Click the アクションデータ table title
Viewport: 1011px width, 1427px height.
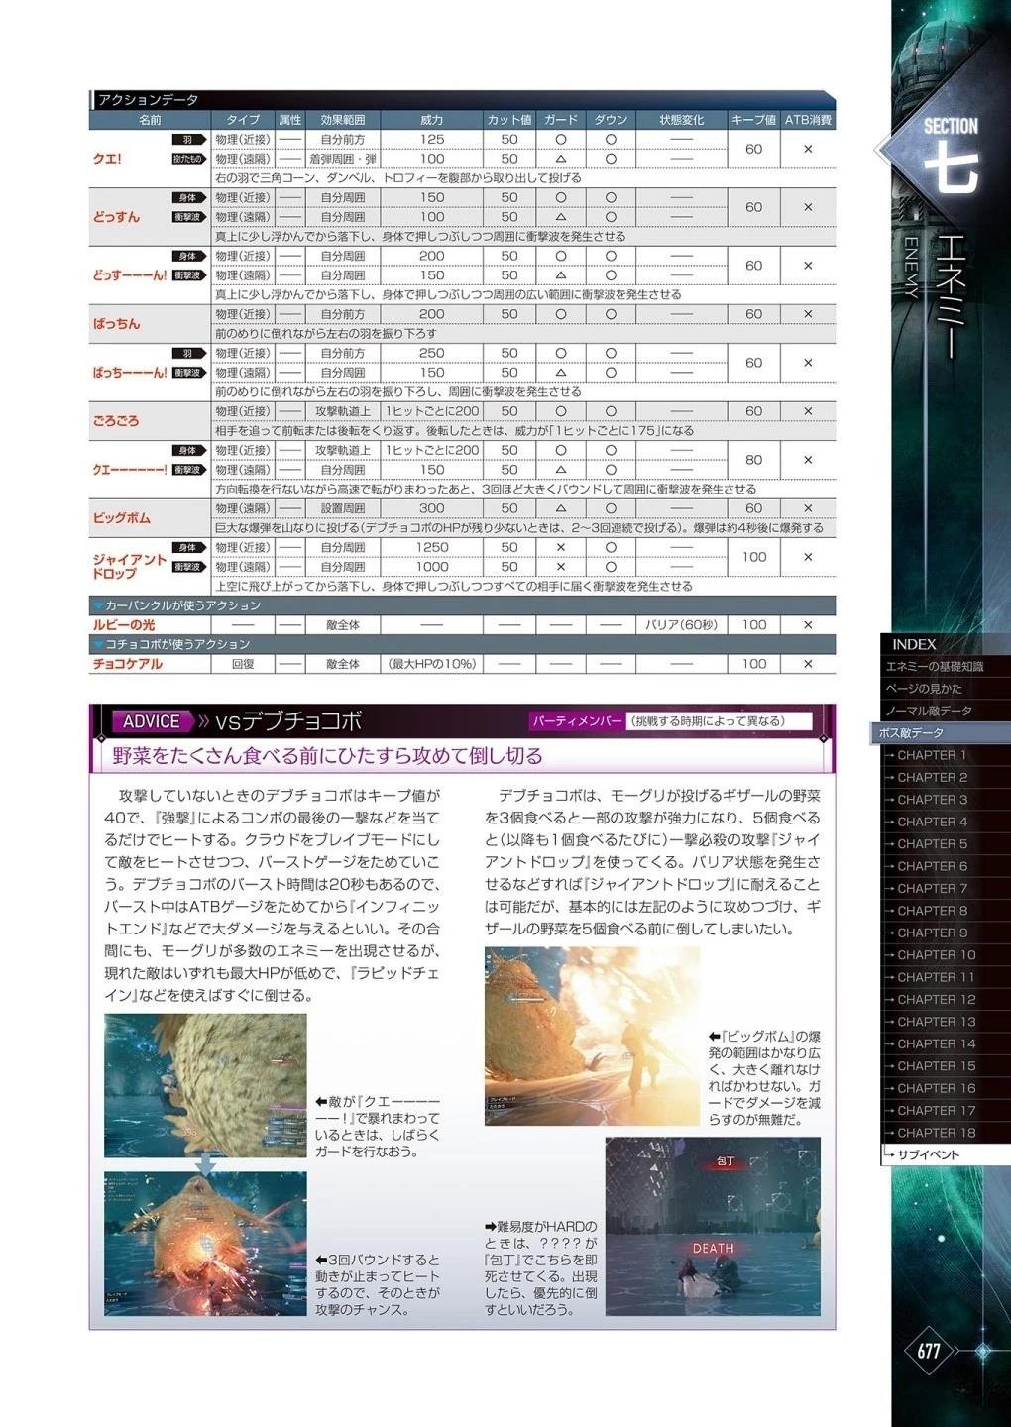point(148,100)
